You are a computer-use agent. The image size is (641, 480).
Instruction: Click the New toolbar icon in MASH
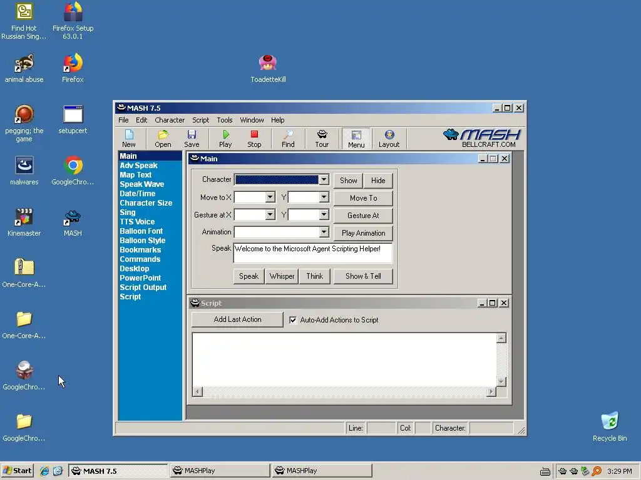[129, 138]
